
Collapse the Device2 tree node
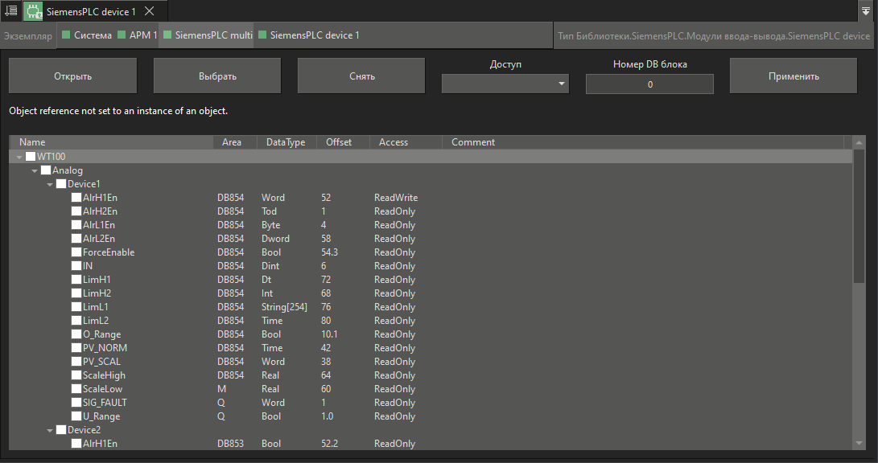click(x=50, y=431)
